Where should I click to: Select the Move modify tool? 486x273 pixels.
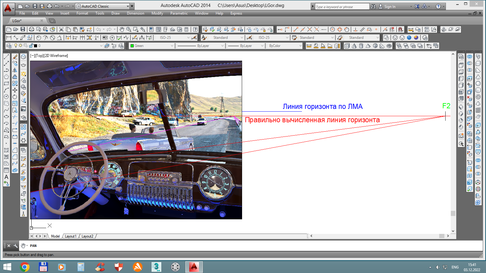pyautogui.click(x=15, y=90)
